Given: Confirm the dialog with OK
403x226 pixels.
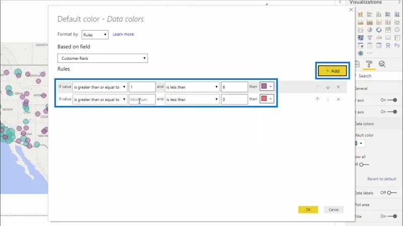Looking at the screenshot, I should [x=308, y=209].
